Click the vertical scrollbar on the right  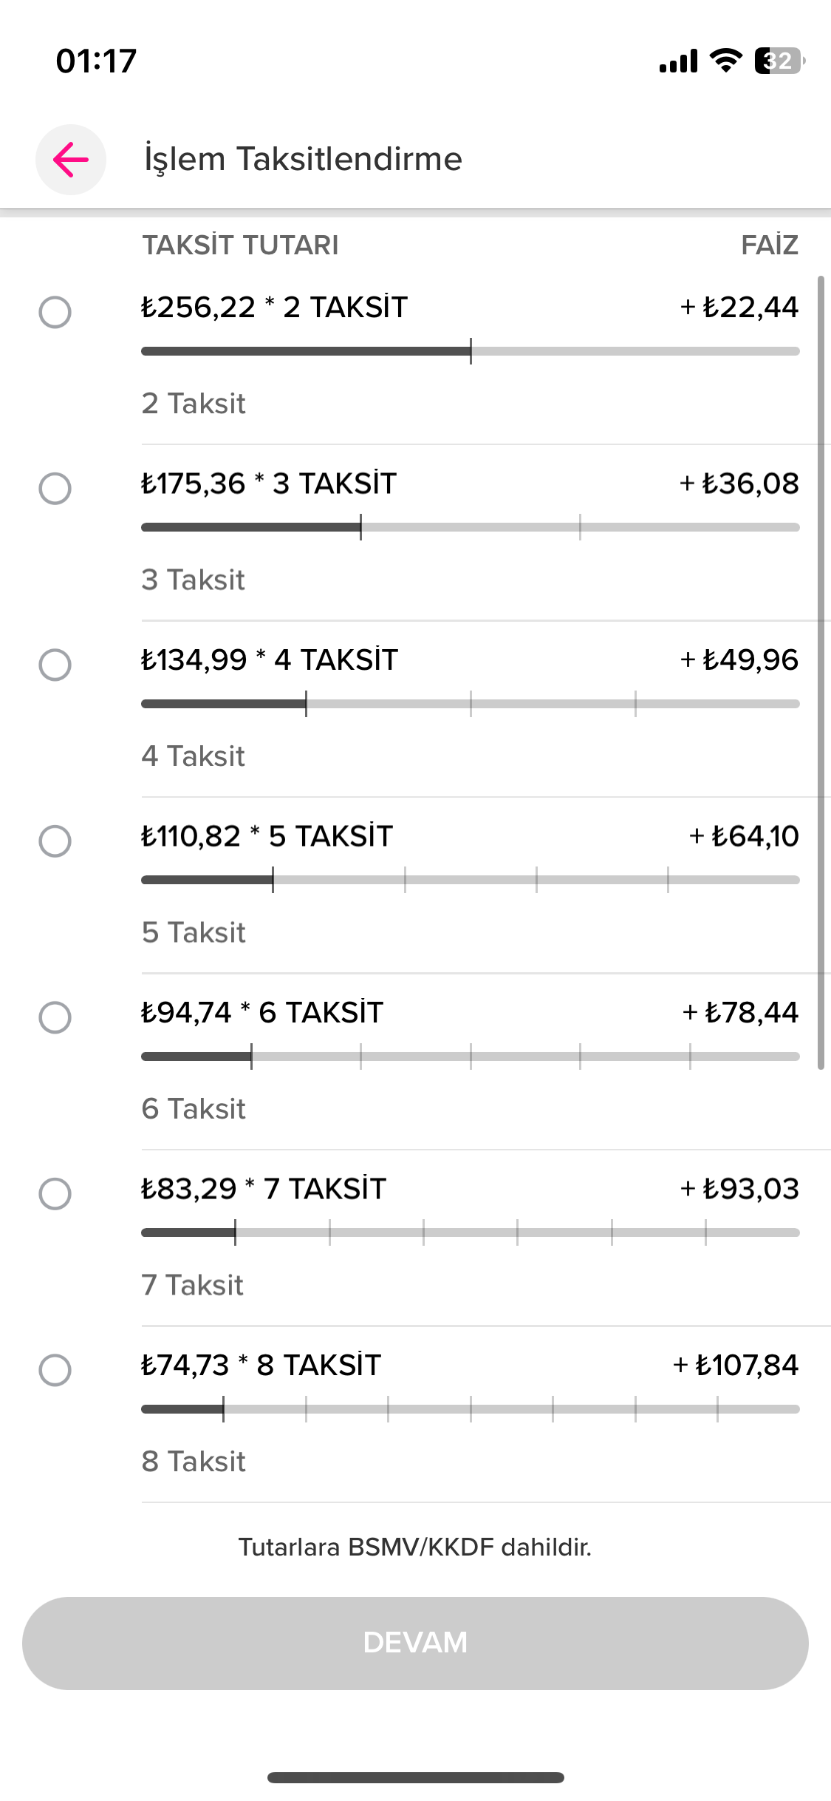821,673
